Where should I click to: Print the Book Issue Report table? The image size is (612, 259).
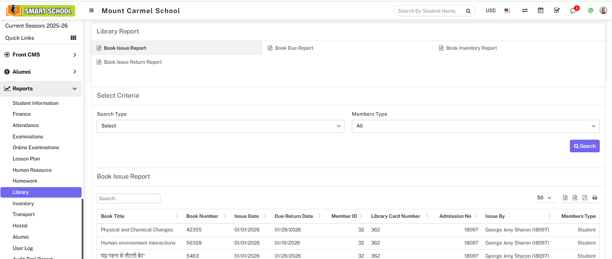pyautogui.click(x=595, y=198)
